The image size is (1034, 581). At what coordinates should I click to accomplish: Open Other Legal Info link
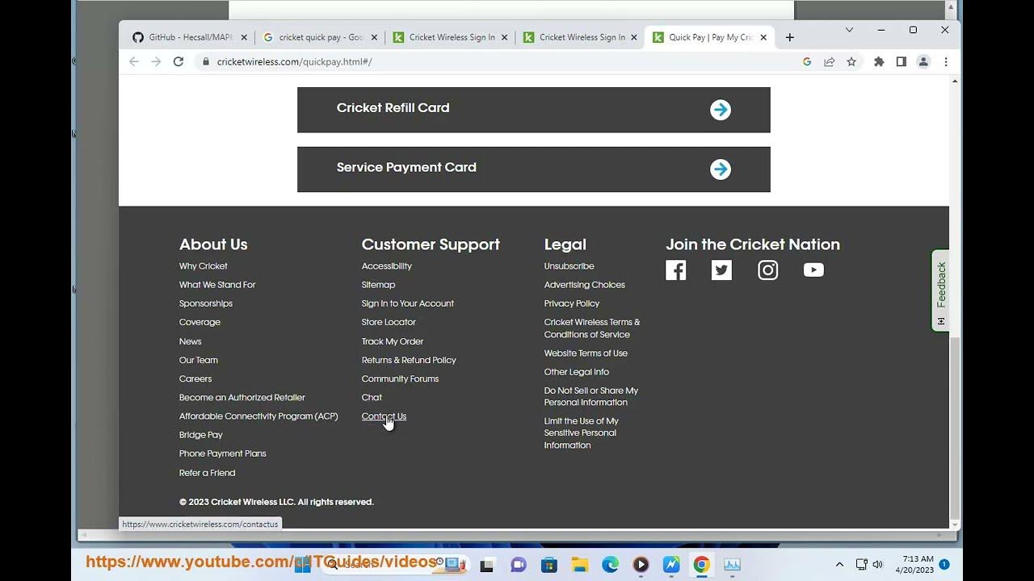(x=577, y=372)
